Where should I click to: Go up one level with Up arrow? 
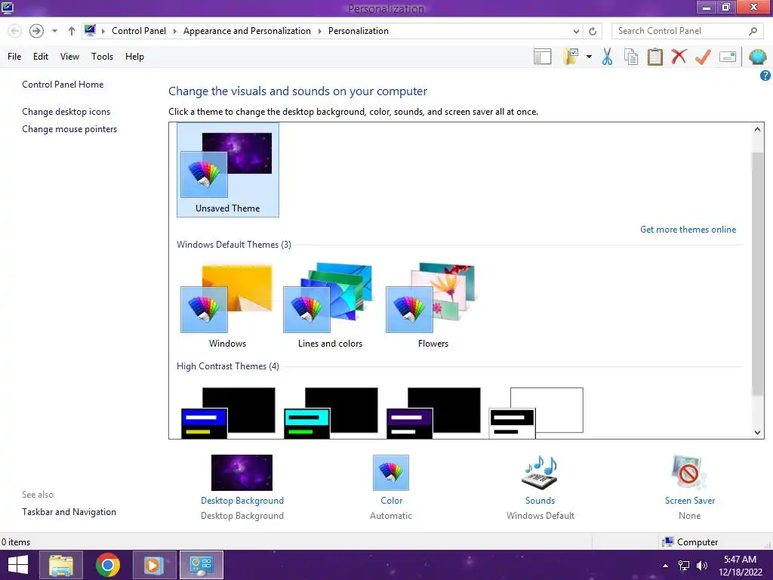click(72, 31)
